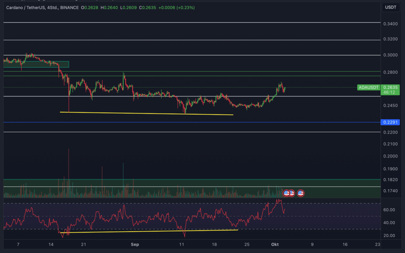Click the Okt label on time axis
This screenshot has width=405, height=253.
[x=275, y=244]
